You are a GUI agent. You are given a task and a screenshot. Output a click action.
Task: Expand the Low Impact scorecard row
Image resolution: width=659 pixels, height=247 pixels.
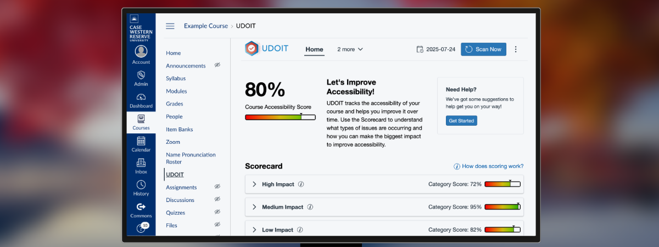(x=384, y=229)
